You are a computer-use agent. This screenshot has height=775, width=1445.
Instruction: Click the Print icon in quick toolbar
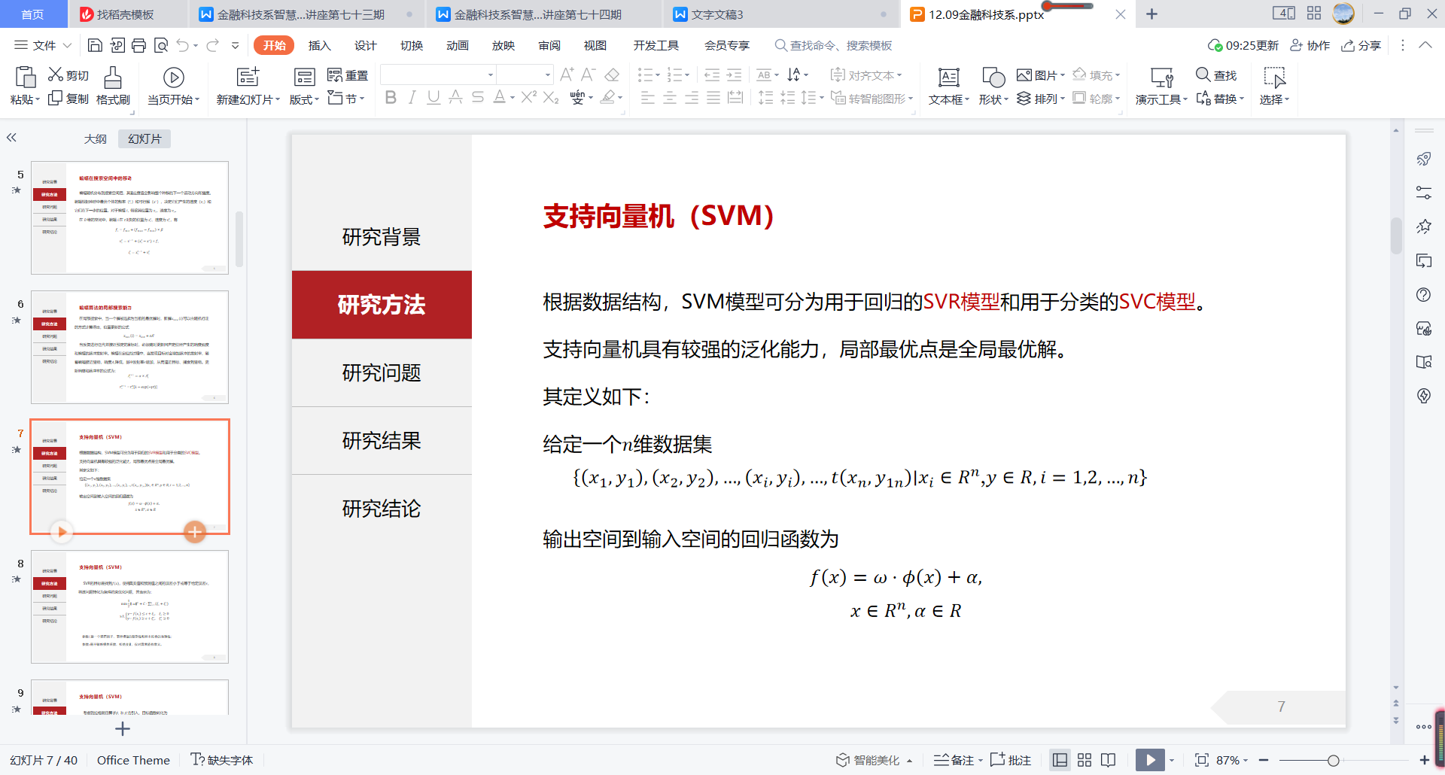[x=138, y=45]
